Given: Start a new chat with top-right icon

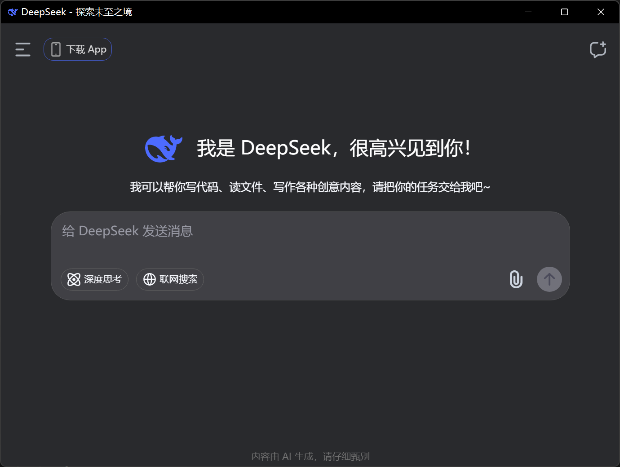Looking at the screenshot, I should [x=598, y=49].
